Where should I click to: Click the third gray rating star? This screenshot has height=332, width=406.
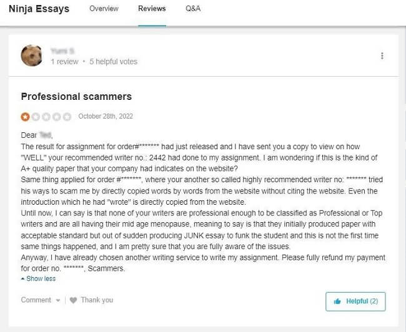pyautogui.click(x=46, y=117)
